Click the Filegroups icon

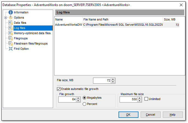tap(11, 38)
